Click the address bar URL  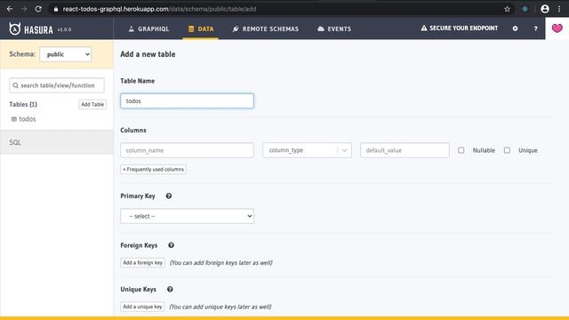click(x=159, y=9)
